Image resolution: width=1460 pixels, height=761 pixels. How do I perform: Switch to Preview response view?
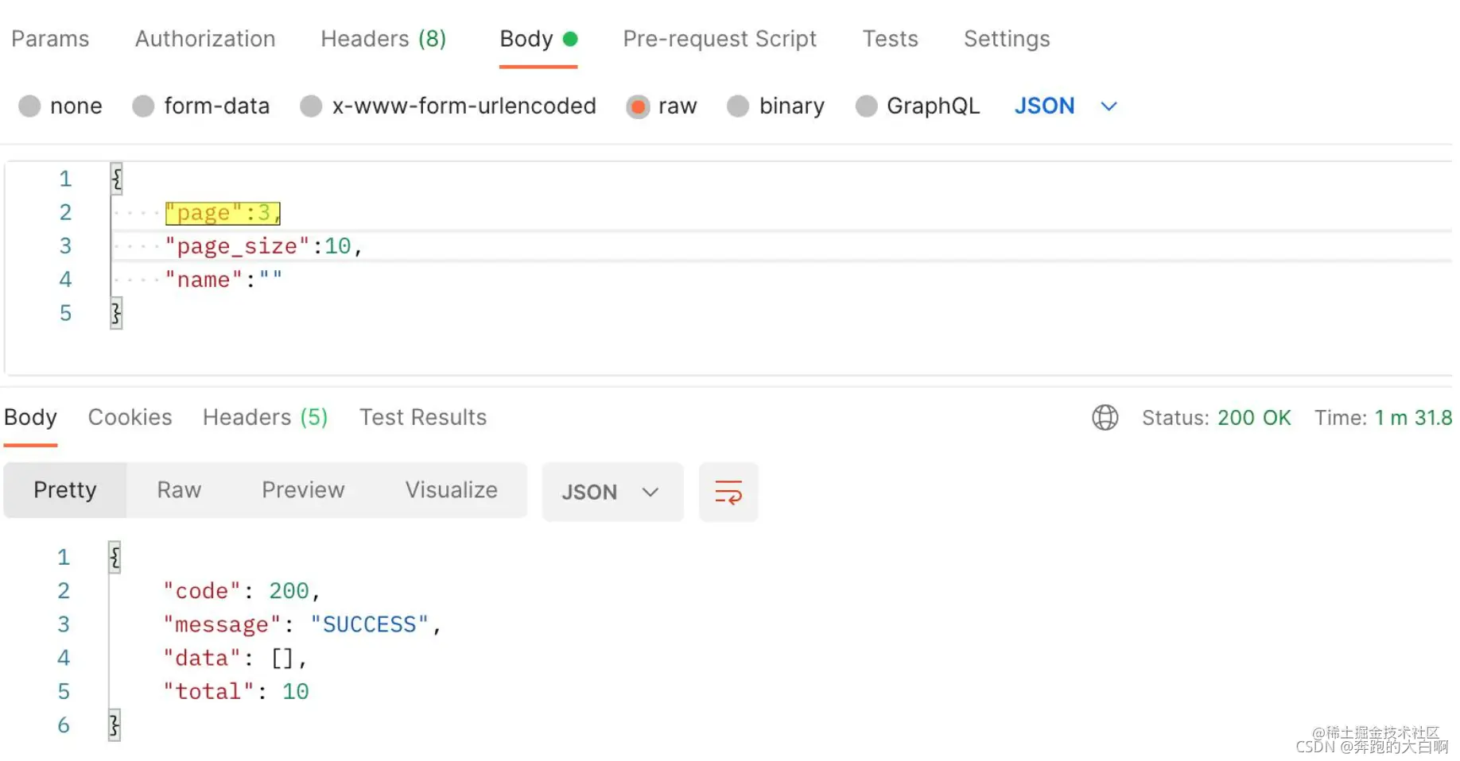(x=303, y=490)
